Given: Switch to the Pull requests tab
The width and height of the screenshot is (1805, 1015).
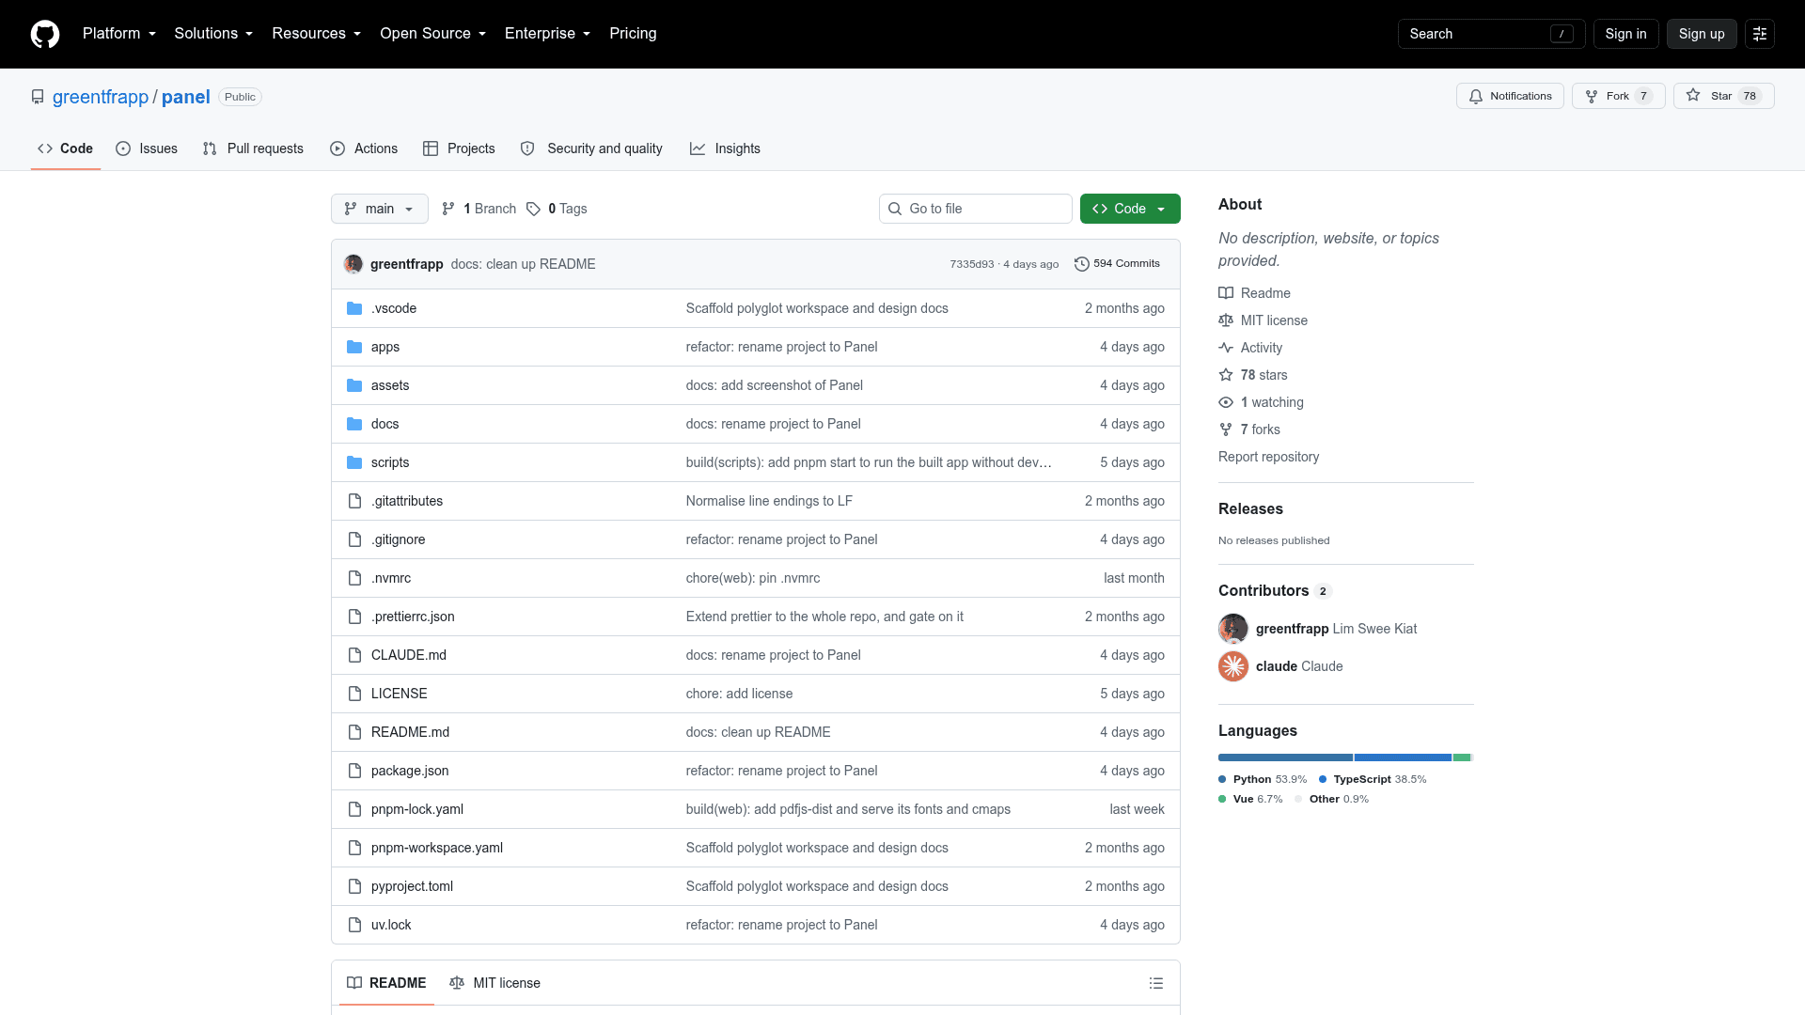Looking at the screenshot, I should 253,148.
